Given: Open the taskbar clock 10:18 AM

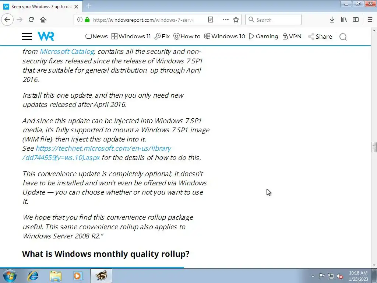Looking at the screenshot, I should [x=358, y=276].
